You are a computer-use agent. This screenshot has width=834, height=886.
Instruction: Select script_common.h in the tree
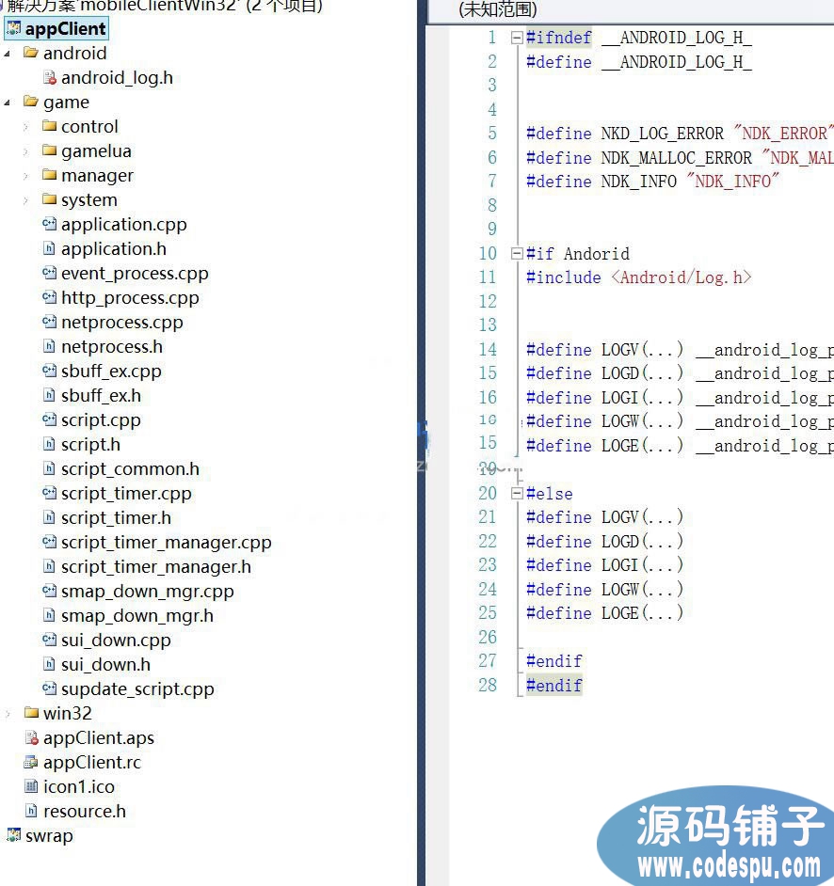pos(130,469)
